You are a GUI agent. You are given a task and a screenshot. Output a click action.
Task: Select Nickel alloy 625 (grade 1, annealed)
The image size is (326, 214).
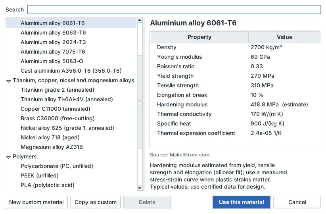71,128
